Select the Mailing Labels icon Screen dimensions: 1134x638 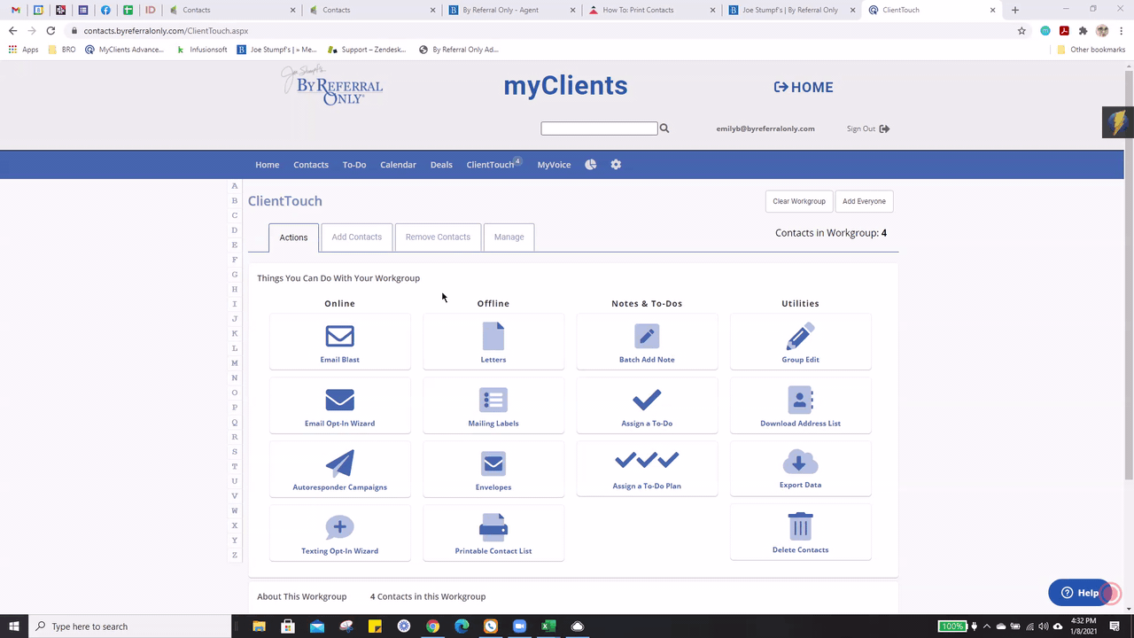[x=493, y=401]
